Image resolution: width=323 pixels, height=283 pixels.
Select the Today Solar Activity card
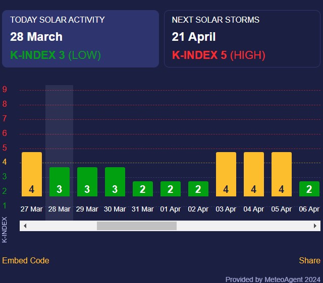(80, 39)
